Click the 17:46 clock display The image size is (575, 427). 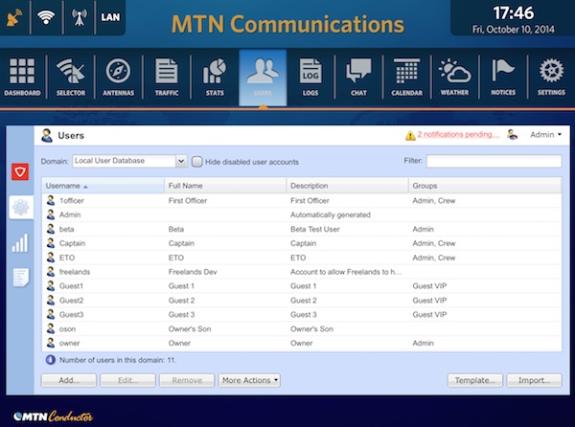coord(514,13)
